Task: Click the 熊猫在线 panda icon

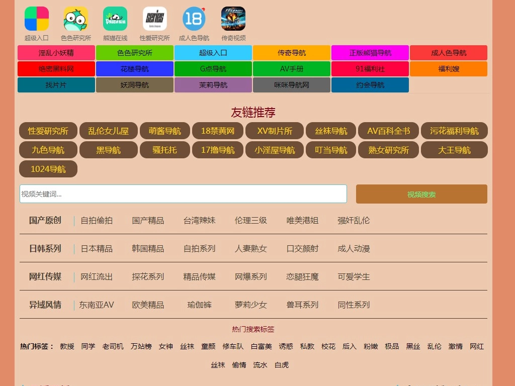Action: tap(115, 19)
